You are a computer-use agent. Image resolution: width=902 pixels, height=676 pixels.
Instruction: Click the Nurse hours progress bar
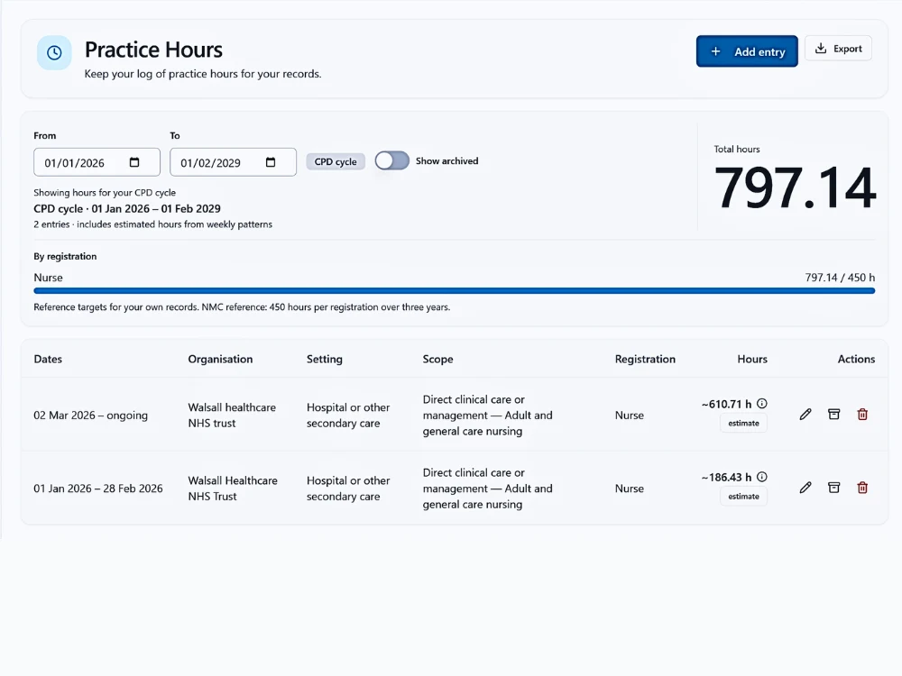point(455,291)
